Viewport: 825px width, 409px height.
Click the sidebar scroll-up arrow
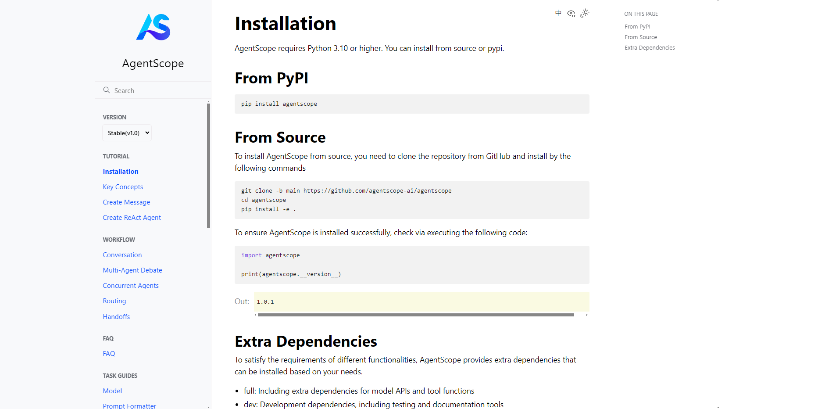coord(208,102)
